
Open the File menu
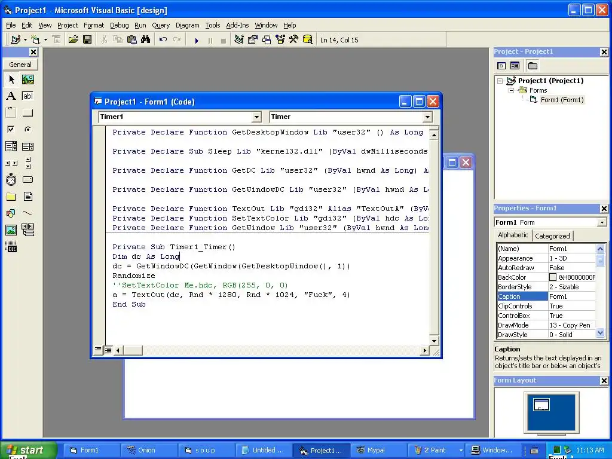(x=11, y=25)
